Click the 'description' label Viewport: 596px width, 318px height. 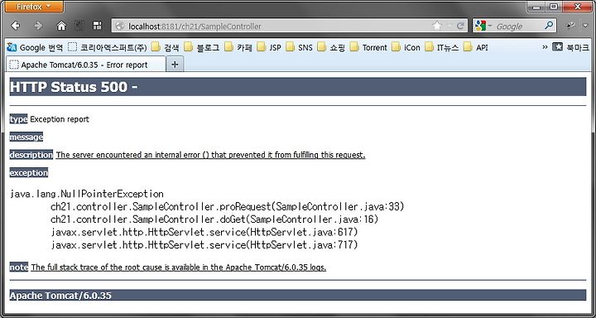31,155
